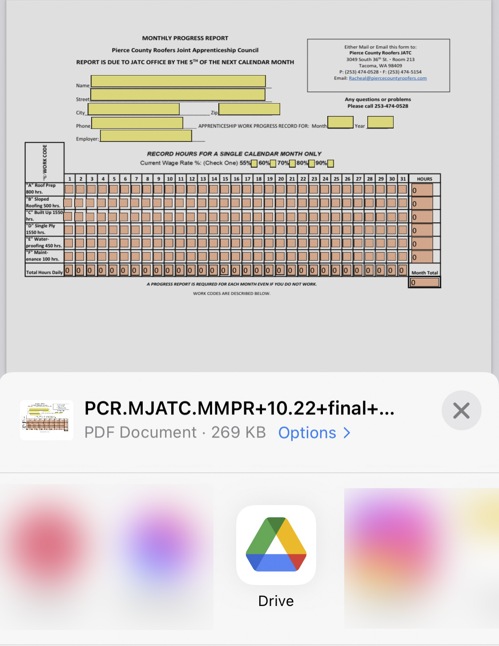Select the "D" Single Ply hours total field
The width and height of the screenshot is (499, 646).
[422, 230]
